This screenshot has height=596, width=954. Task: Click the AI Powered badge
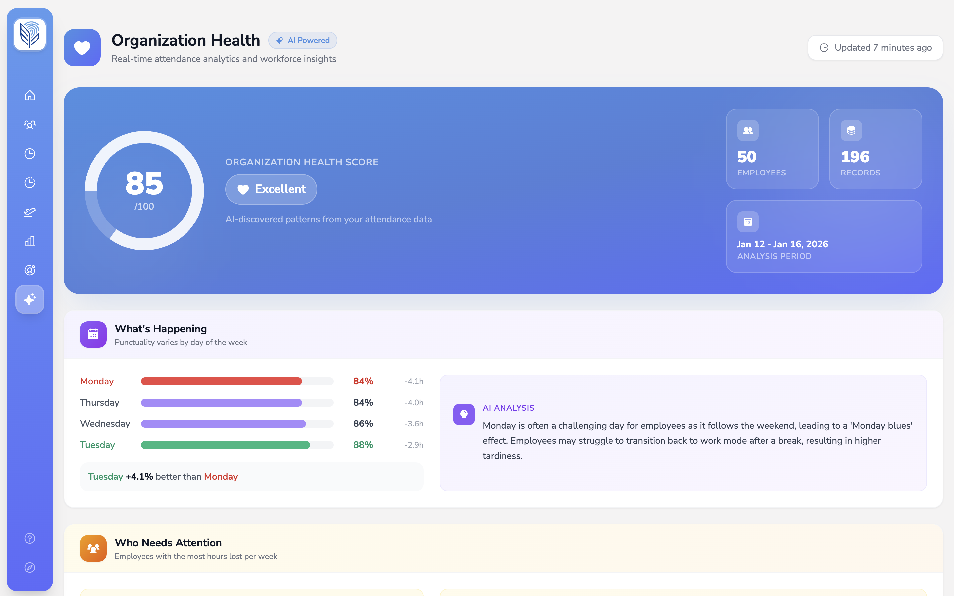(303, 41)
